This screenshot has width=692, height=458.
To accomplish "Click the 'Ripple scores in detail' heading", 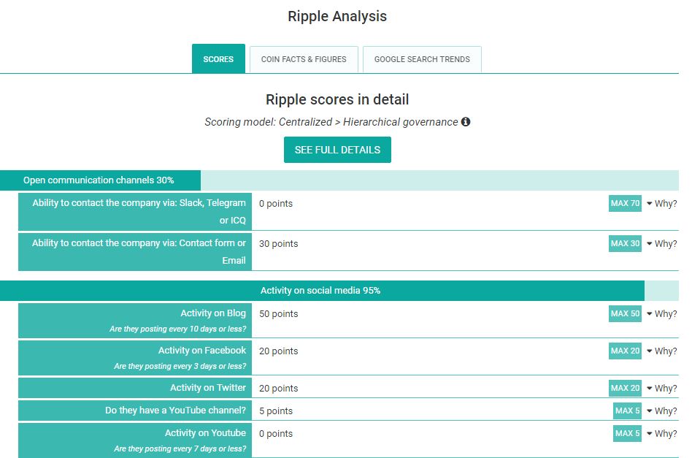I will click(337, 99).
